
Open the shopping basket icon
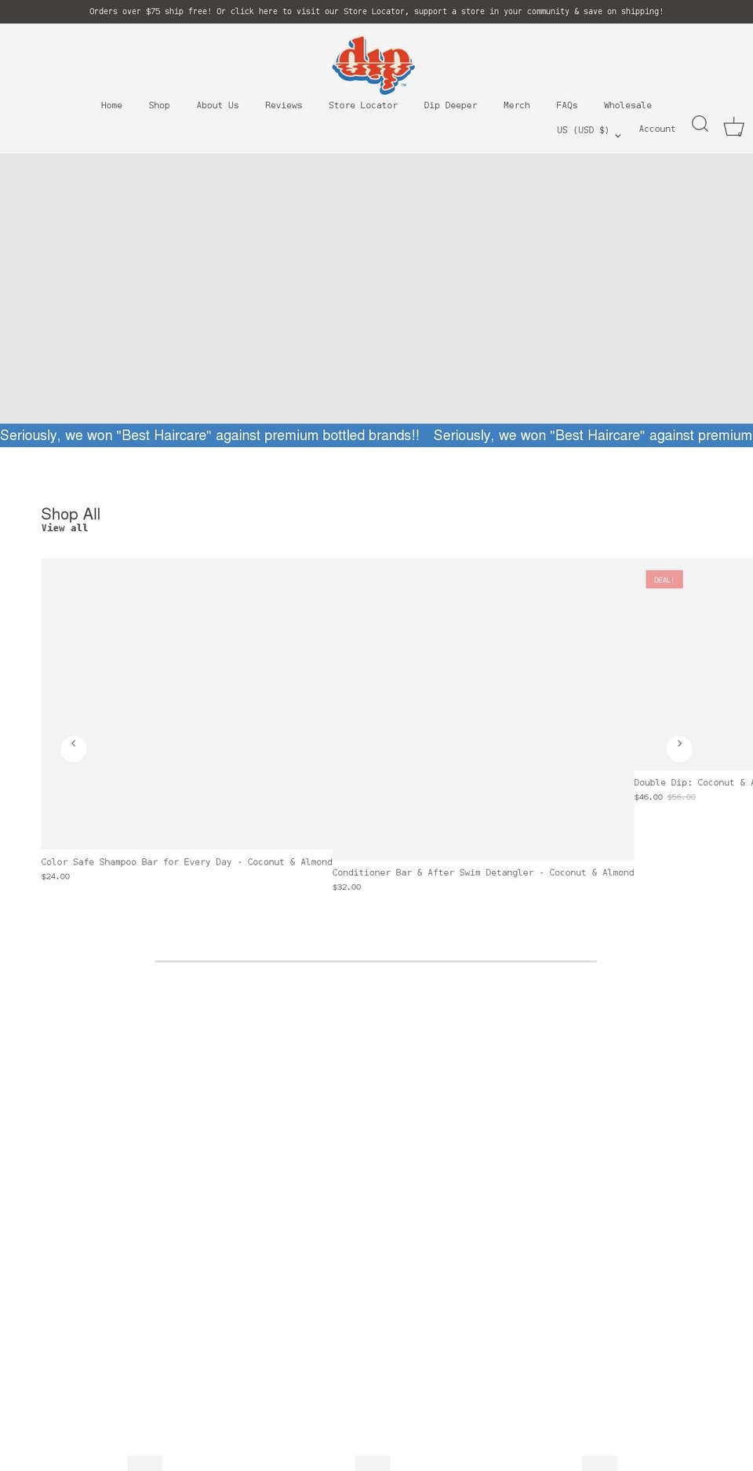tap(733, 127)
